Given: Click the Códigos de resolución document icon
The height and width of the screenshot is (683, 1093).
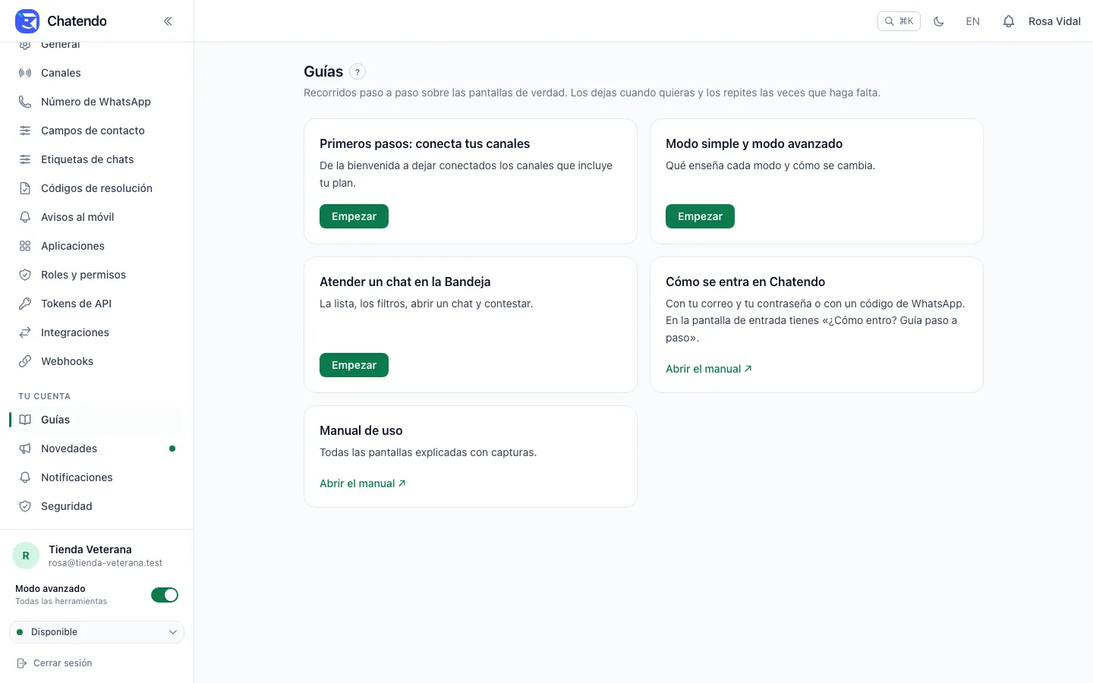Looking at the screenshot, I should coord(25,188).
